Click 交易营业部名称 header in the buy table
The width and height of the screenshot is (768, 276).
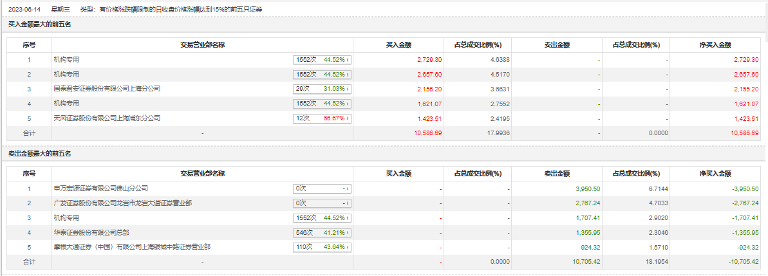(x=202, y=45)
